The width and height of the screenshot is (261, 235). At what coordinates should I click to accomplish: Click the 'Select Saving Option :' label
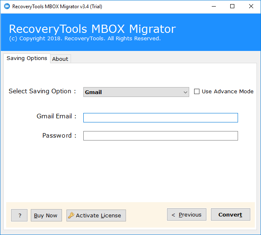coord(42,91)
